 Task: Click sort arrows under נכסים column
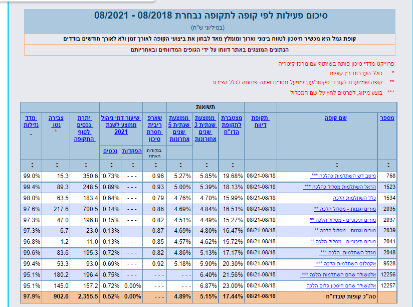click(x=111, y=165)
